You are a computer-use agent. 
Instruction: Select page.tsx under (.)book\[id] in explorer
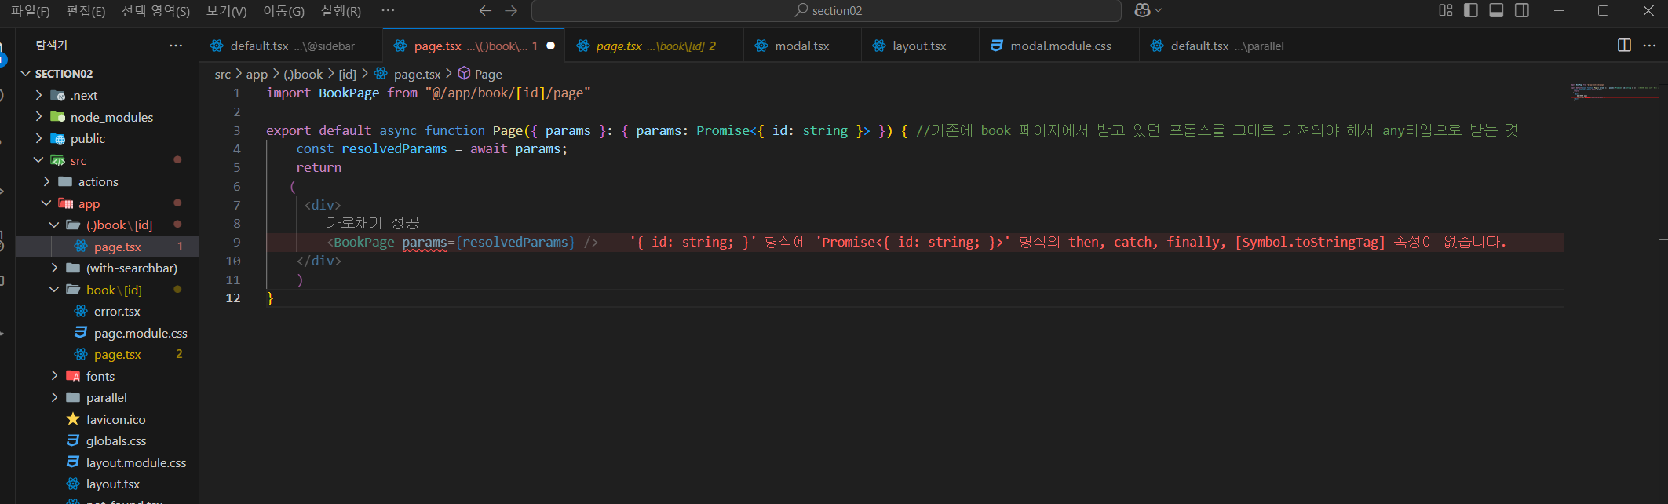107,247
